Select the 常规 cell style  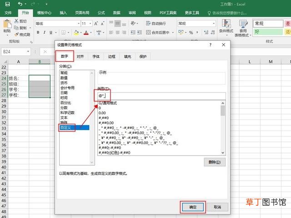268,24
